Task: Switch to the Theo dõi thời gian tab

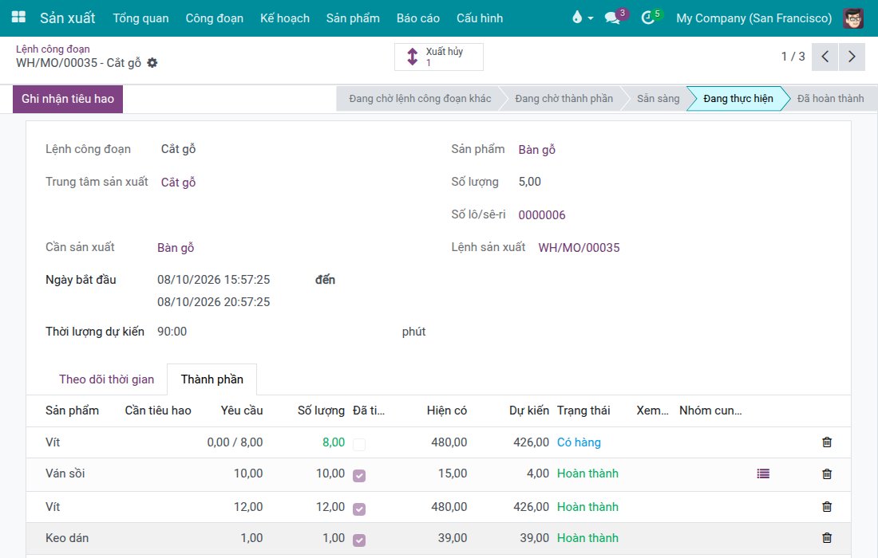Action: coord(106,379)
